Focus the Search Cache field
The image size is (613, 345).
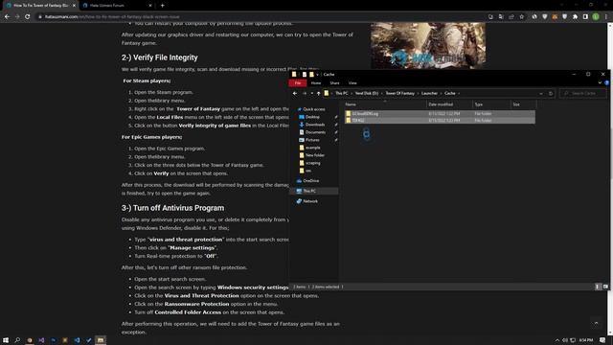(583, 94)
